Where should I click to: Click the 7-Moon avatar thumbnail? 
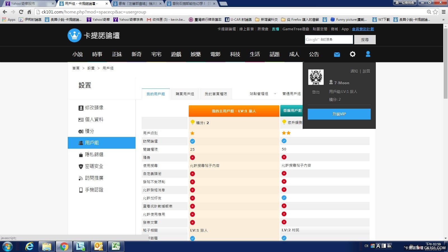[316, 77]
